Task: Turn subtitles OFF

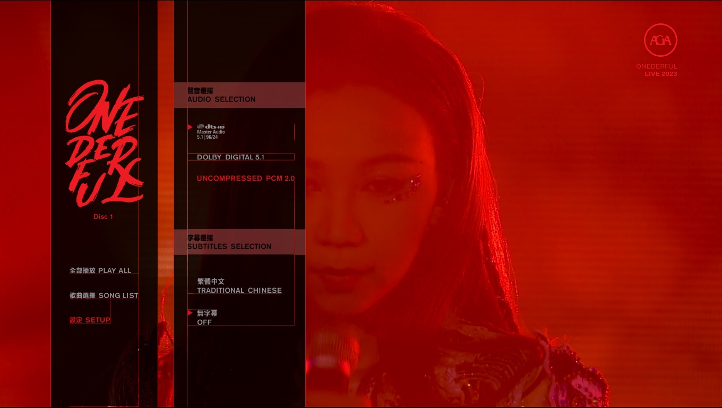Action: click(207, 318)
